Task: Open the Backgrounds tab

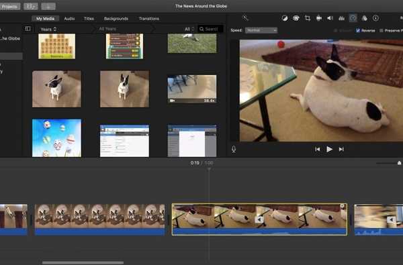Action: tap(116, 19)
